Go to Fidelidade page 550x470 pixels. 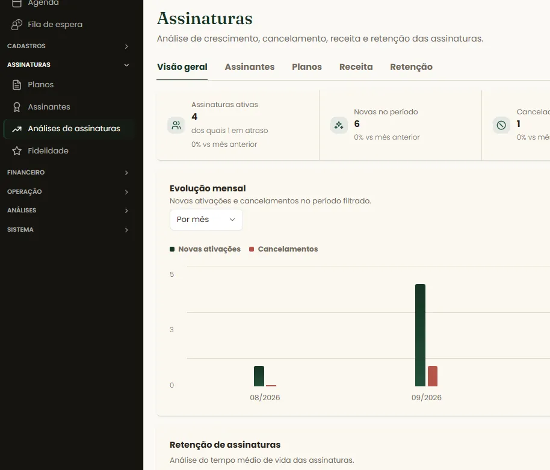tap(69, 151)
